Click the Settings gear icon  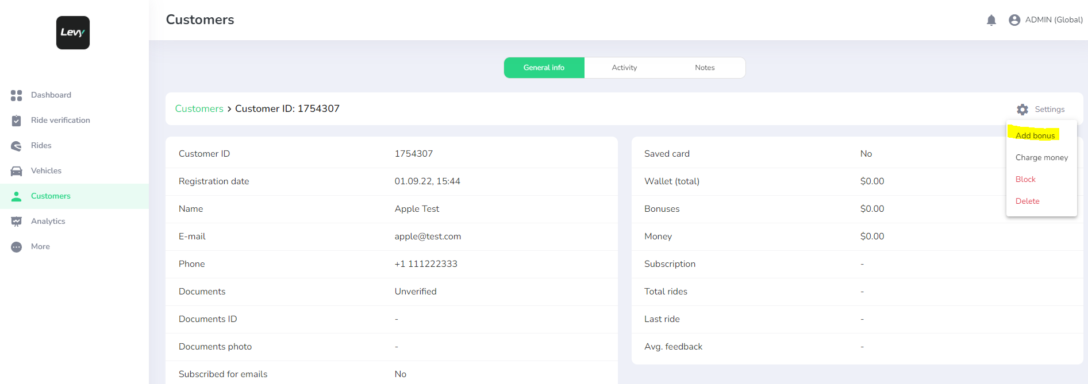(1022, 110)
